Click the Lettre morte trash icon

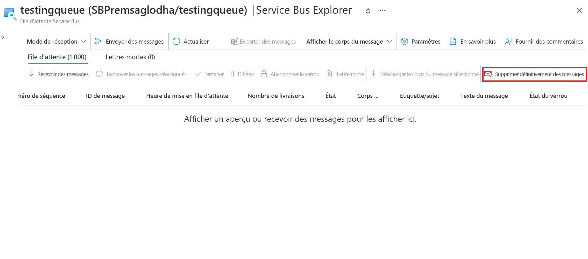pyautogui.click(x=329, y=74)
